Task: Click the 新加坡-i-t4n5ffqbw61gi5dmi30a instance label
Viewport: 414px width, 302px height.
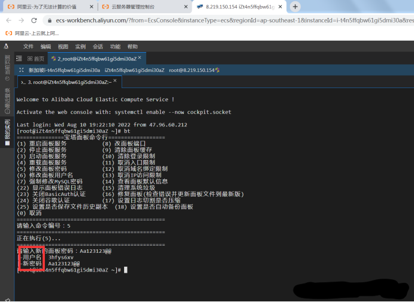Action: pyautogui.click(x=64, y=70)
